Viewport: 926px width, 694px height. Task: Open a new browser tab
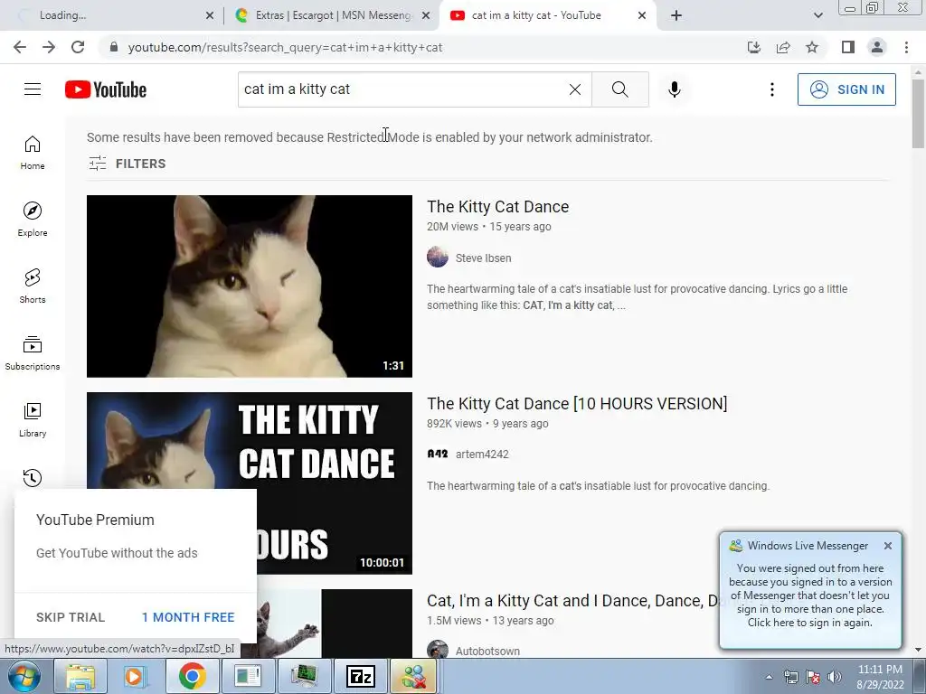(676, 15)
